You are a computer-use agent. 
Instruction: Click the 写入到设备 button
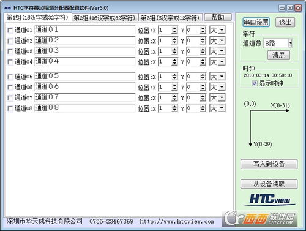(x=269, y=164)
